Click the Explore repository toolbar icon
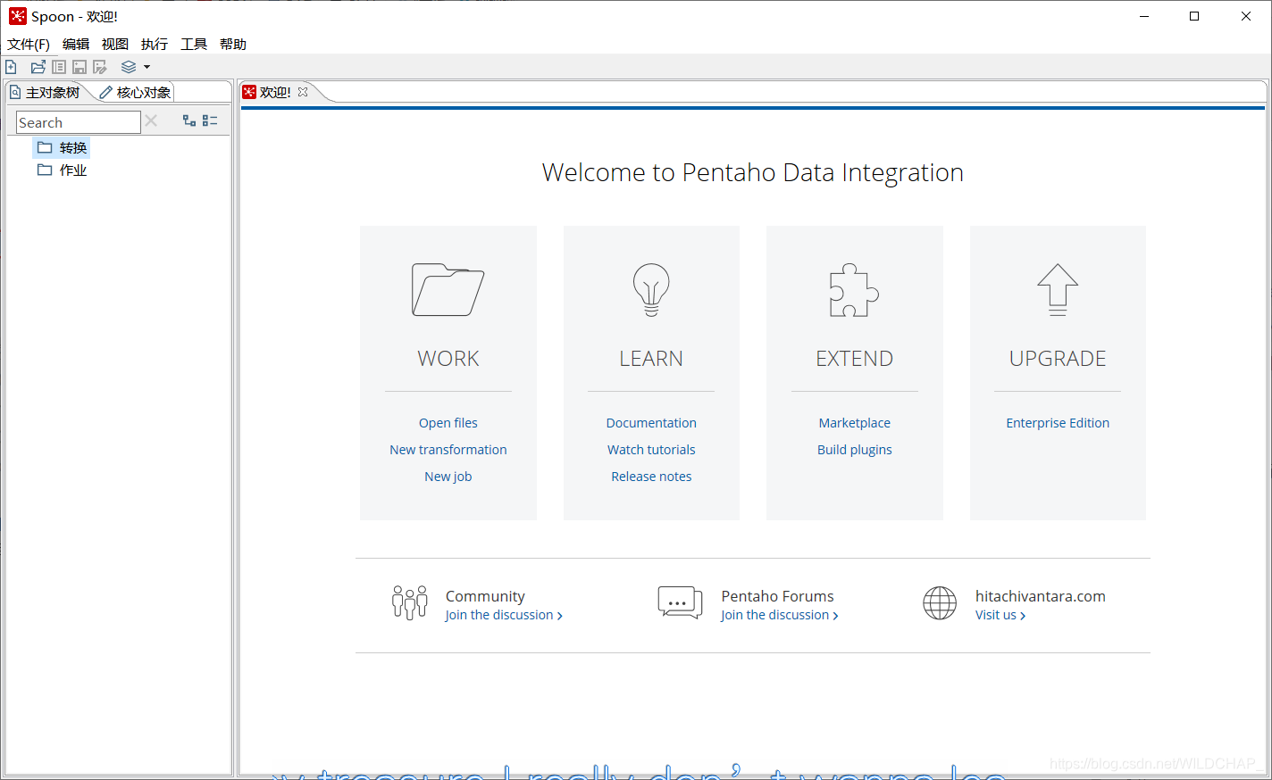The image size is (1272, 780). click(59, 67)
